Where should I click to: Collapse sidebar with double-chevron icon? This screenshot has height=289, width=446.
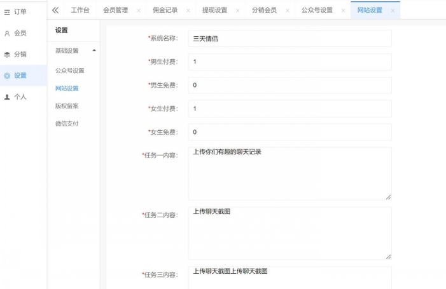coord(55,10)
